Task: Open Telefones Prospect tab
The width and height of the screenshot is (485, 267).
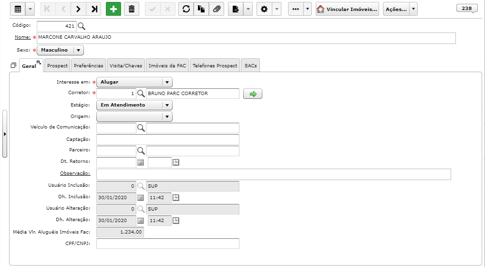Action: [x=215, y=65]
